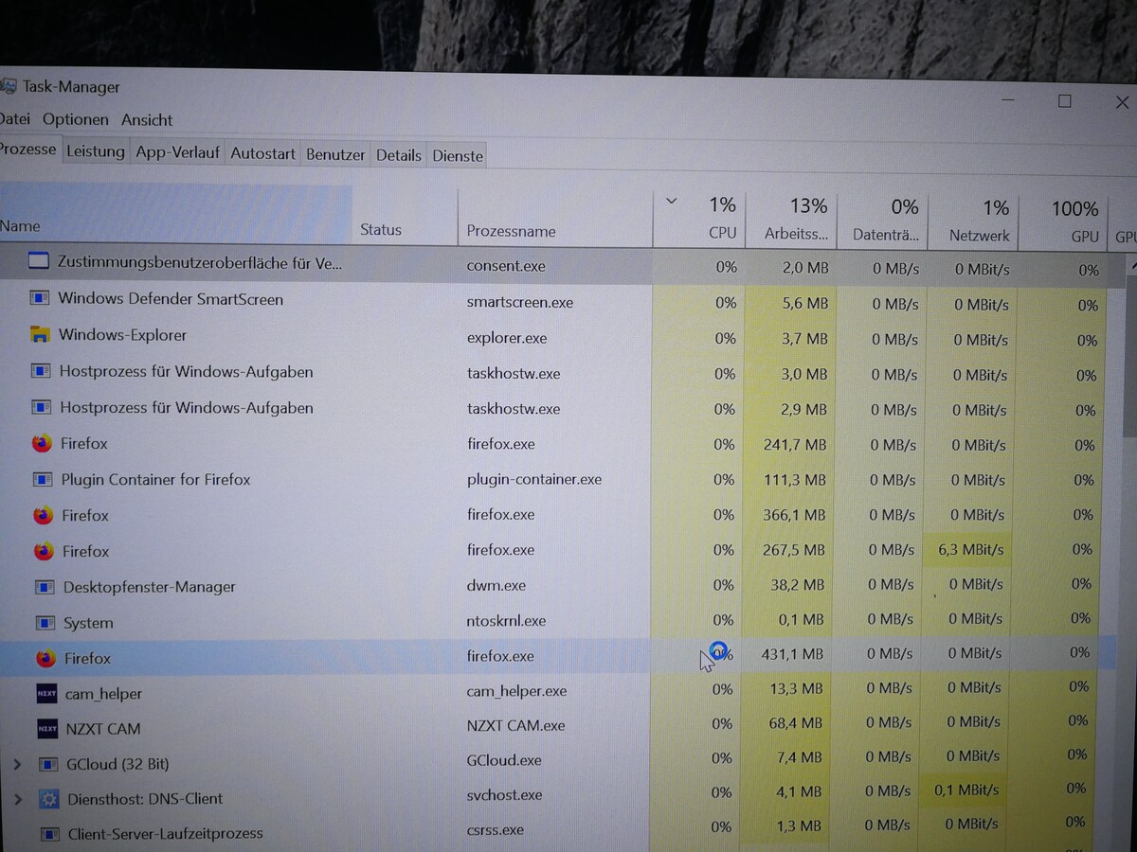The width and height of the screenshot is (1137, 852).
Task: Open the Dienste tab
Action: click(458, 156)
